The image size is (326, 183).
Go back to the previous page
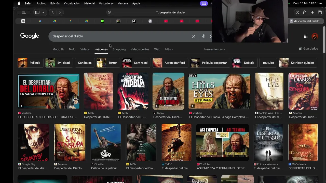click(x=52, y=12)
